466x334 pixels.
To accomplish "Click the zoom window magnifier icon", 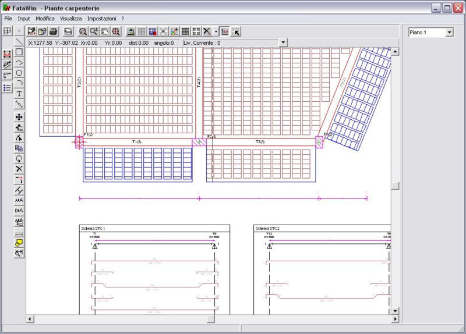I will [83, 31].
